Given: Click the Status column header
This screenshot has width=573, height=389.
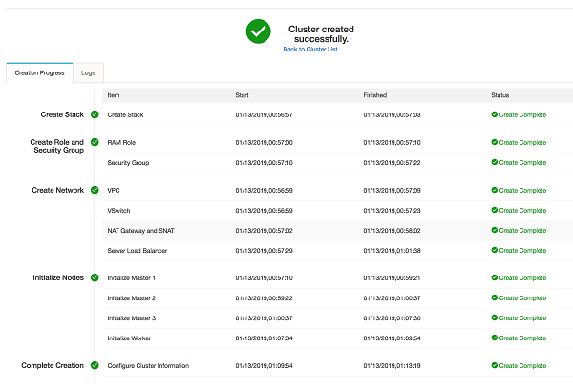Looking at the screenshot, I should pos(502,95).
